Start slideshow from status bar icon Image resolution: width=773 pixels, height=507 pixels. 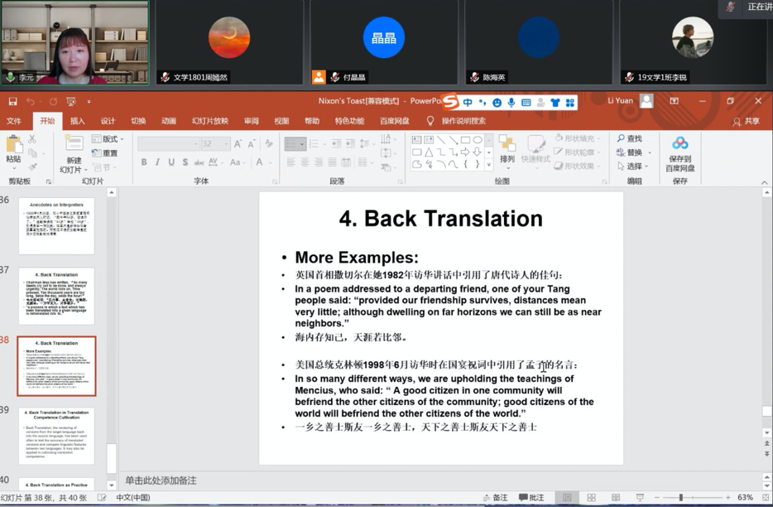coord(639,498)
